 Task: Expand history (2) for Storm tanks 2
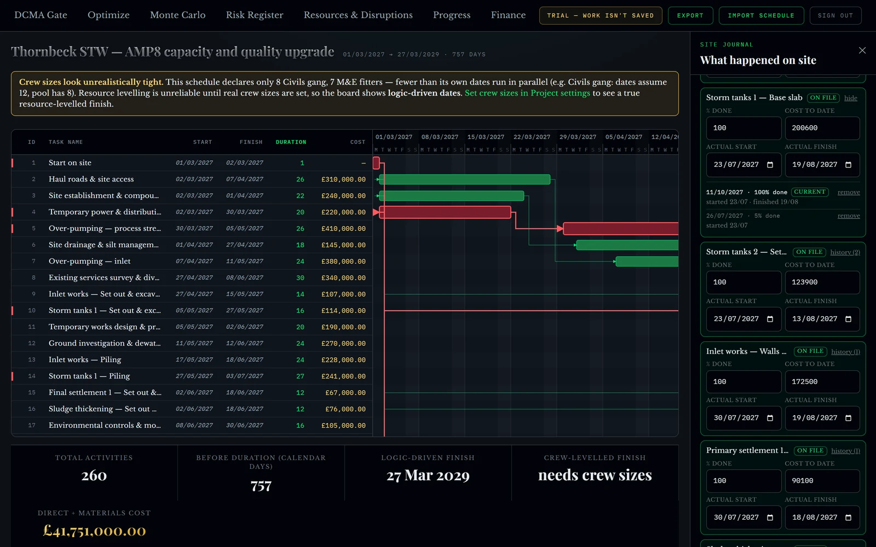tap(845, 252)
